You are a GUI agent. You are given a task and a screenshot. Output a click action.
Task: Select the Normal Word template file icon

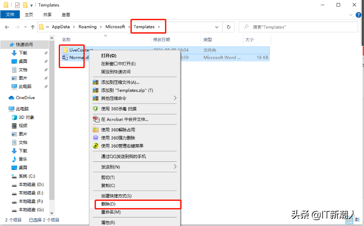click(65, 57)
